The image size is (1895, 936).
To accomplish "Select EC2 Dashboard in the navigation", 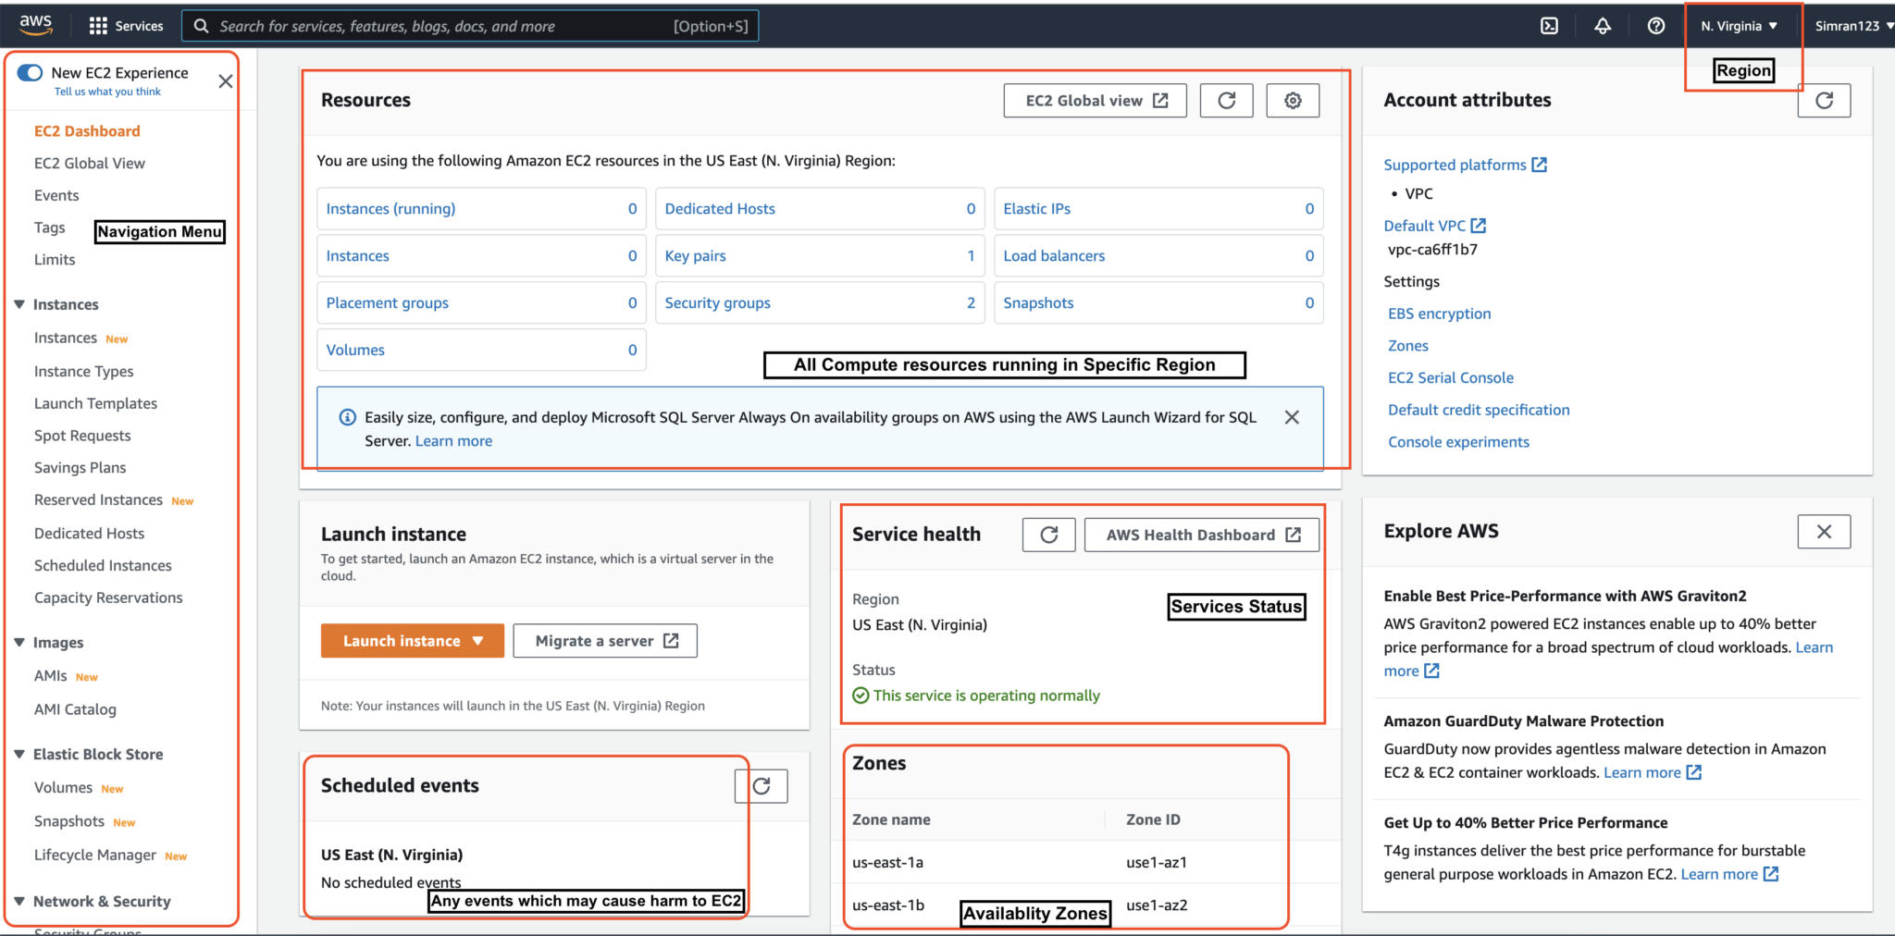I will point(87,131).
